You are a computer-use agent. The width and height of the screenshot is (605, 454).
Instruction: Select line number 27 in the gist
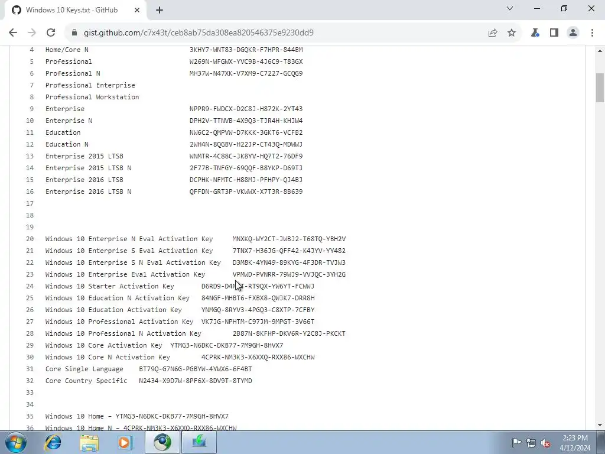pyautogui.click(x=30, y=322)
